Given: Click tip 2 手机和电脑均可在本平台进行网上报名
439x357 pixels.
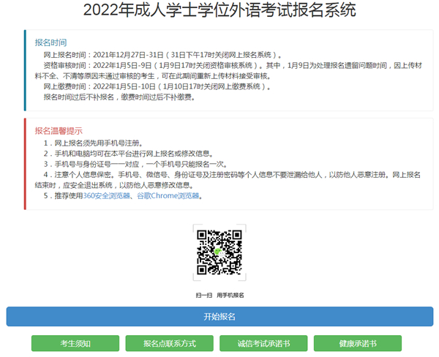Looking at the screenshot, I should (129, 154).
